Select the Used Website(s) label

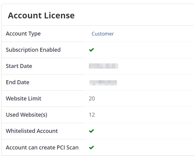[26, 115]
